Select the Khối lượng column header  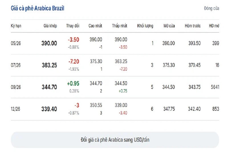[x=145, y=26]
